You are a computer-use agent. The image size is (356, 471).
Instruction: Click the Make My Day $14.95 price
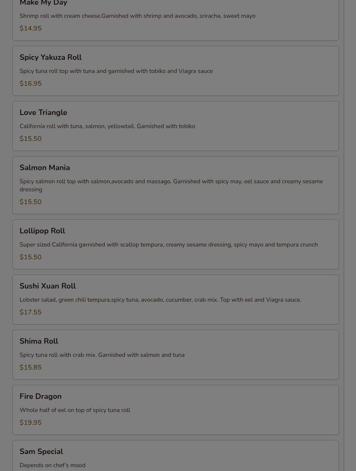pyautogui.click(x=31, y=28)
